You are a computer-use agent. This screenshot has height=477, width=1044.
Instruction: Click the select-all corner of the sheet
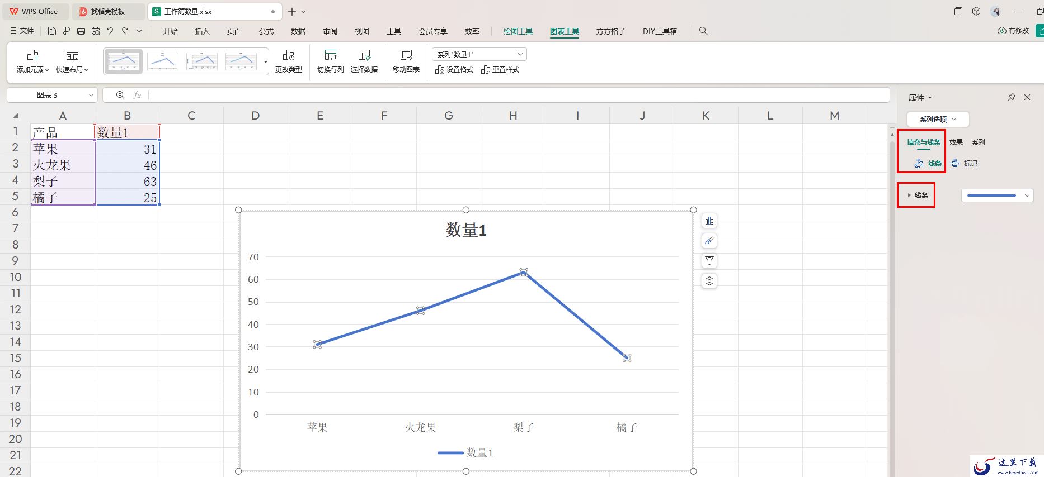point(15,116)
